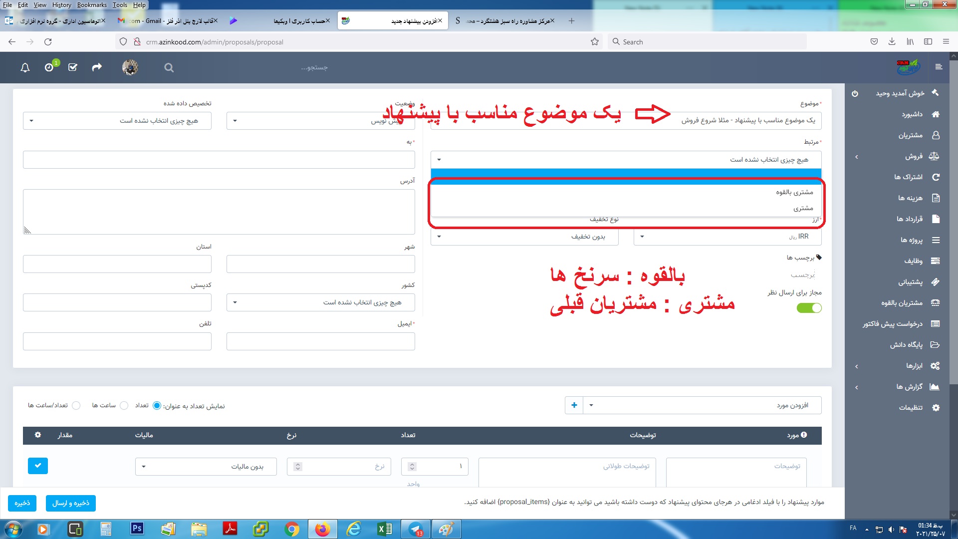Open Telegram from the taskbar
Image resolution: width=958 pixels, height=539 pixels.
[416, 529]
